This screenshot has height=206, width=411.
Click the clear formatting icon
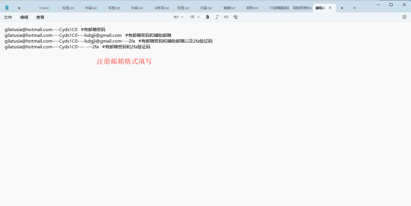(x=235, y=17)
